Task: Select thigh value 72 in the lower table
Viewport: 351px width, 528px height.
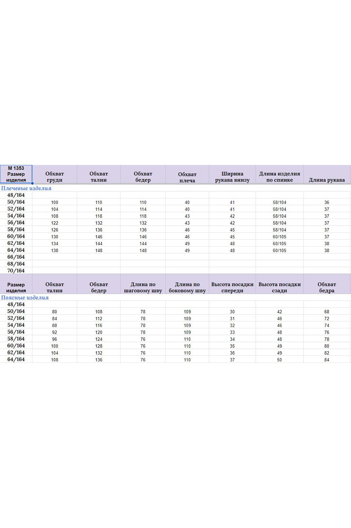Action: tap(327, 319)
